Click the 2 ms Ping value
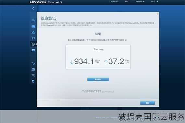Viewport: 185px width, 123px height. click(x=98, y=50)
